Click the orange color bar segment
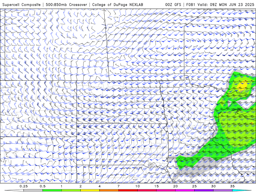Screen dimensions: 256x192 point(109,190)
